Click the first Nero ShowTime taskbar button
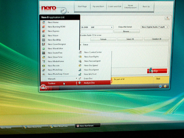 tap(35, 127)
